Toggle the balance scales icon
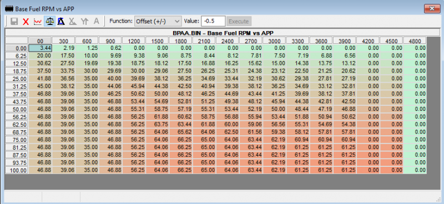The width and height of the screenshot is (444, 204). point(49,21)
